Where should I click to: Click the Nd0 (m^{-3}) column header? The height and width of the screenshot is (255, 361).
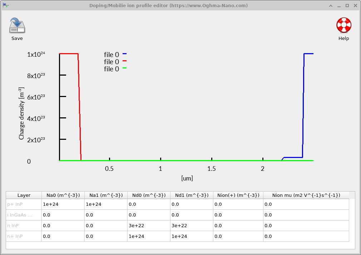(x=149, y=195)
